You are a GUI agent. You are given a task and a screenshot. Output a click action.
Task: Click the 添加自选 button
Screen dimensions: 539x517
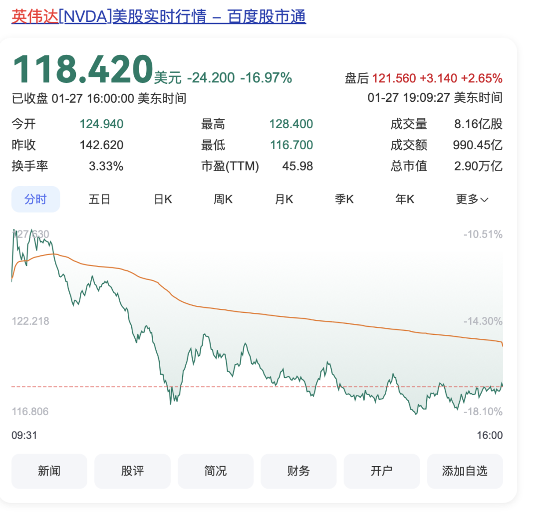click(465, 471)
